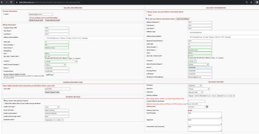Choose existing delivery information radio option
Screen dimensions: 259x134
[x=147, y=12]
